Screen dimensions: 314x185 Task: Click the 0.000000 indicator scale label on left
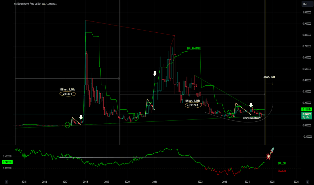tap(7, 168)
